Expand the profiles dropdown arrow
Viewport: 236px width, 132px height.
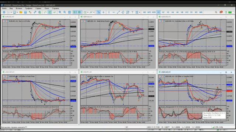pos(17,12)
